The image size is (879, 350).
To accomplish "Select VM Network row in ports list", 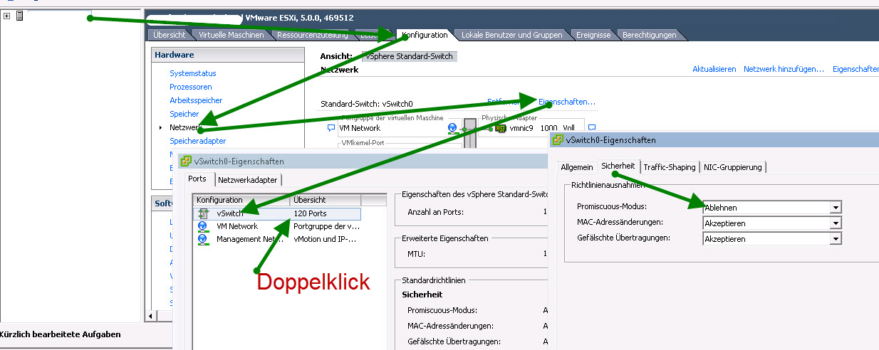I will [278, 226].
